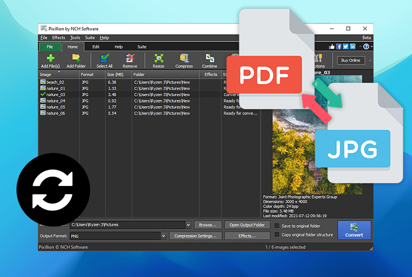This screenshot has width=412, height=277.
Task: Select the nature_06 file name
Action: coord(55,114)
